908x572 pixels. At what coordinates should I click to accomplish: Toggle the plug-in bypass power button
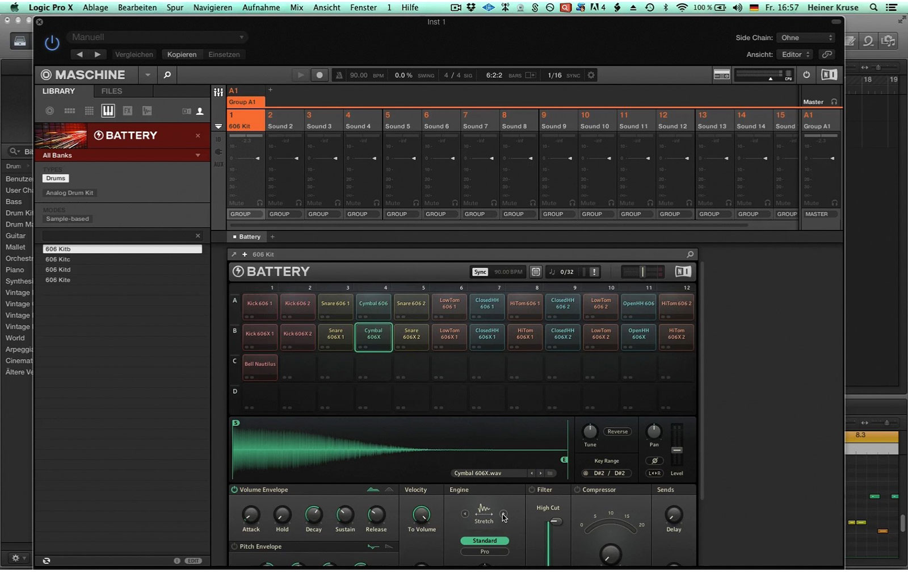point(52,43)
